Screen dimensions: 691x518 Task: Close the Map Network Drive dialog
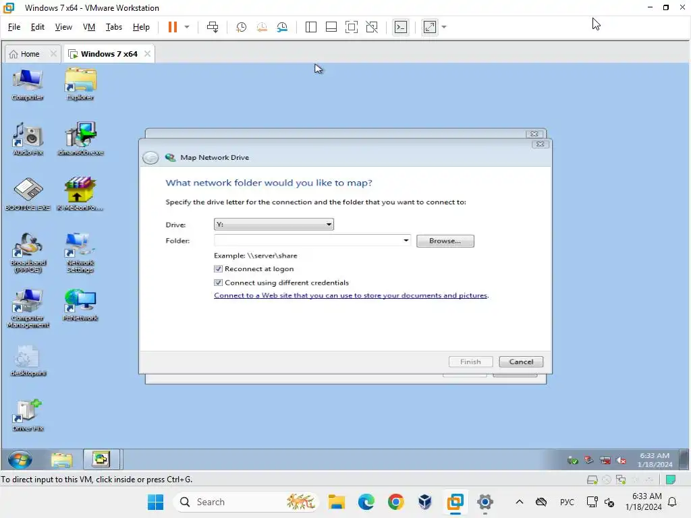click(541, 144)
